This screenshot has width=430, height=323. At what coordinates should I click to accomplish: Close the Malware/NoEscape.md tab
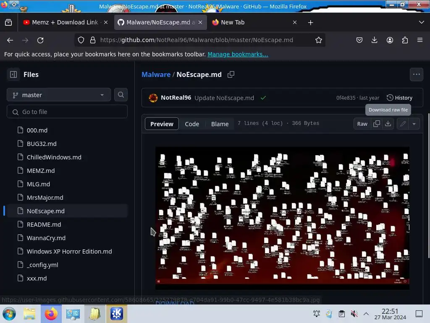[200, 22]
